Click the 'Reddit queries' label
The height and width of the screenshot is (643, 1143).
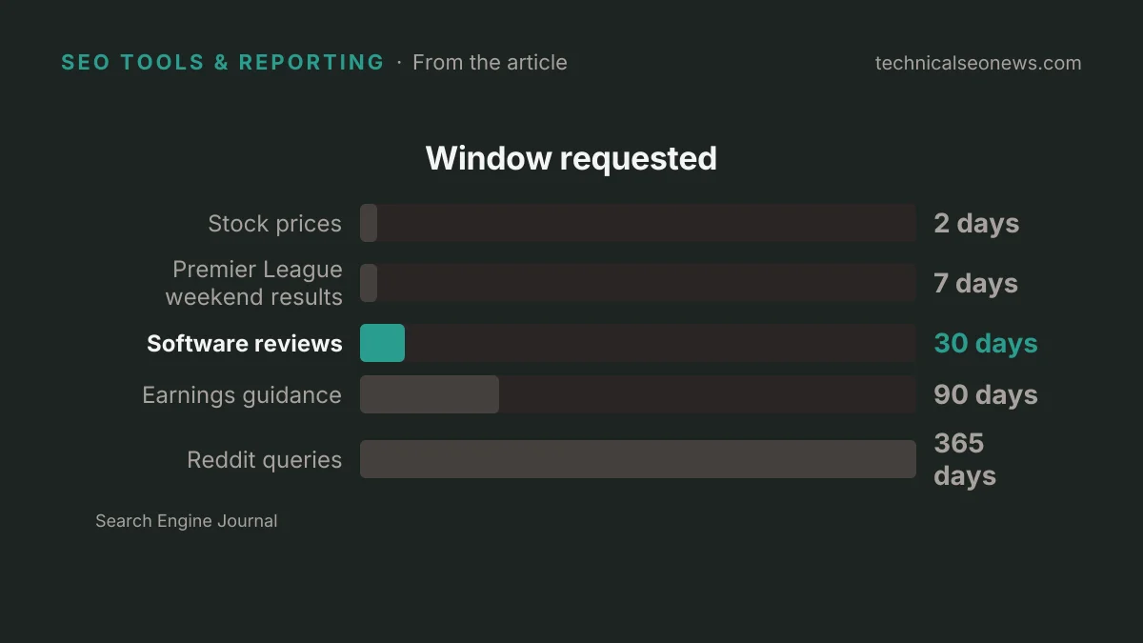point(265,460)
